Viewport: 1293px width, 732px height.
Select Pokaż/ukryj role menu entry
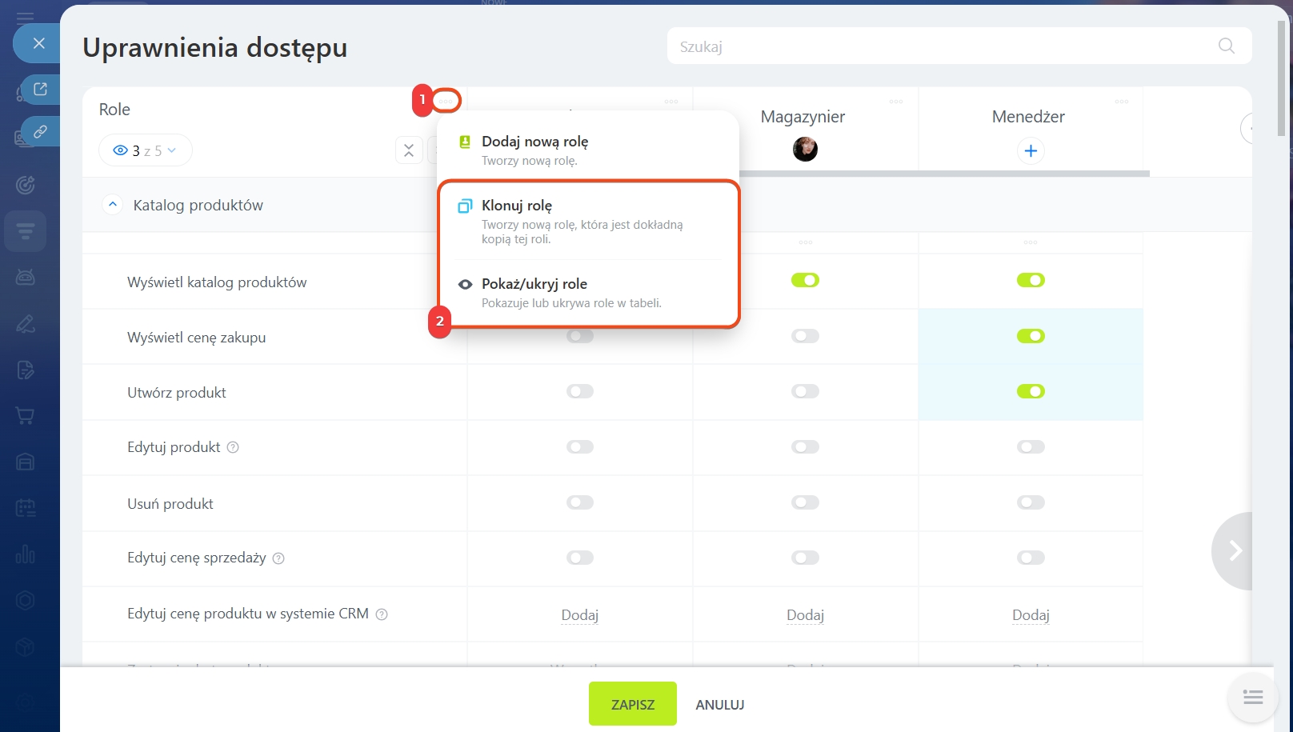(588, 292)
